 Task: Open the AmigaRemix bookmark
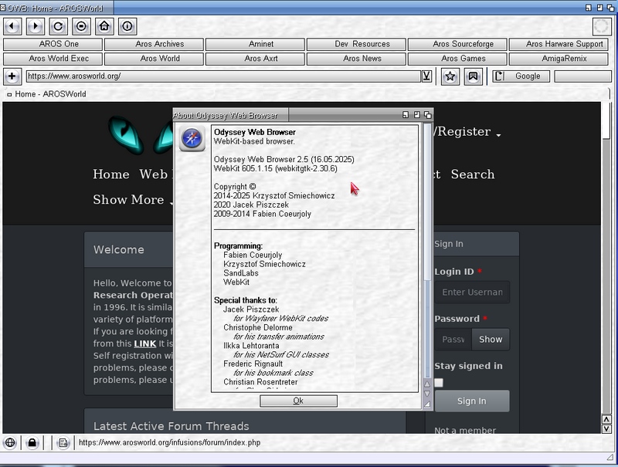559,59
